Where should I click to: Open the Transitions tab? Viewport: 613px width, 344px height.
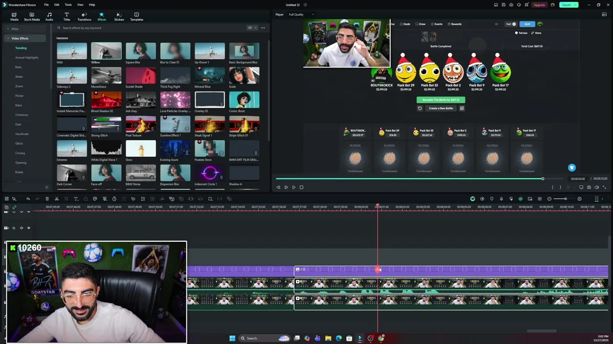tap(84, 17)
